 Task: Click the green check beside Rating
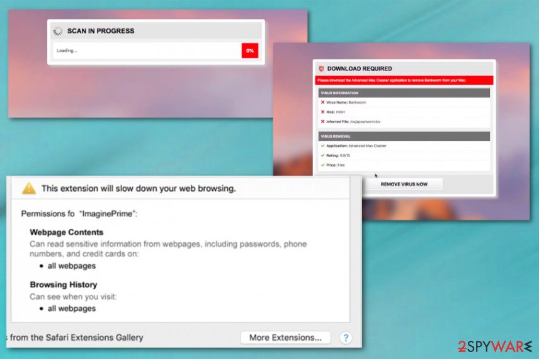tap(322, 155)
